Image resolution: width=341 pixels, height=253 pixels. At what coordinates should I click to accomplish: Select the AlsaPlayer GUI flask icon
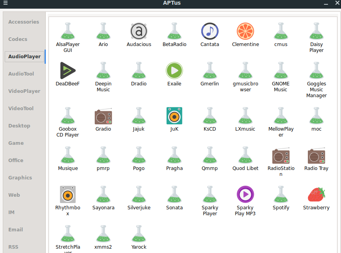67,31
